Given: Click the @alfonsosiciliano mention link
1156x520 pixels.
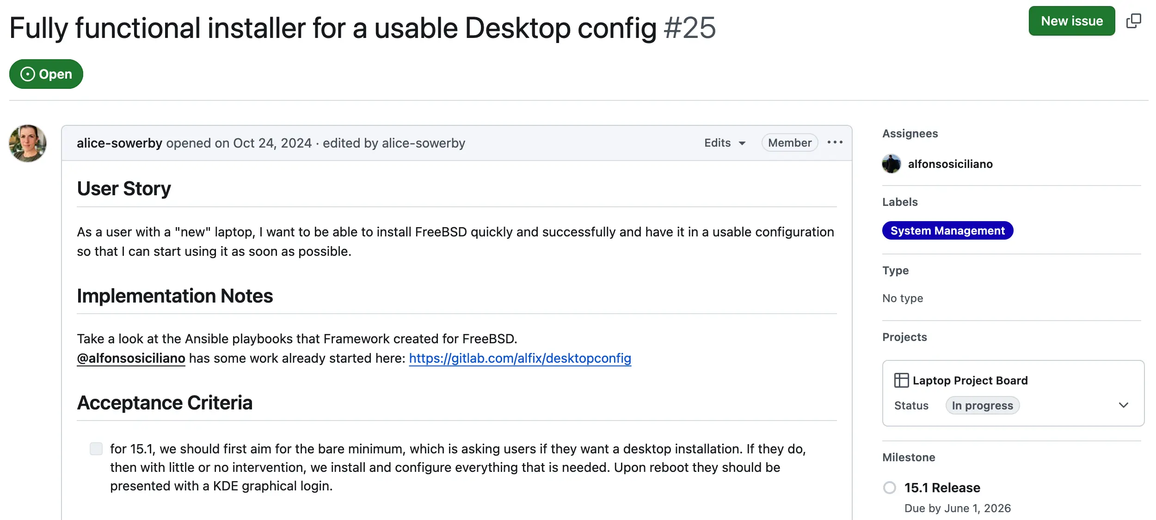Looking at the screenshot, I should coord(131,358).
